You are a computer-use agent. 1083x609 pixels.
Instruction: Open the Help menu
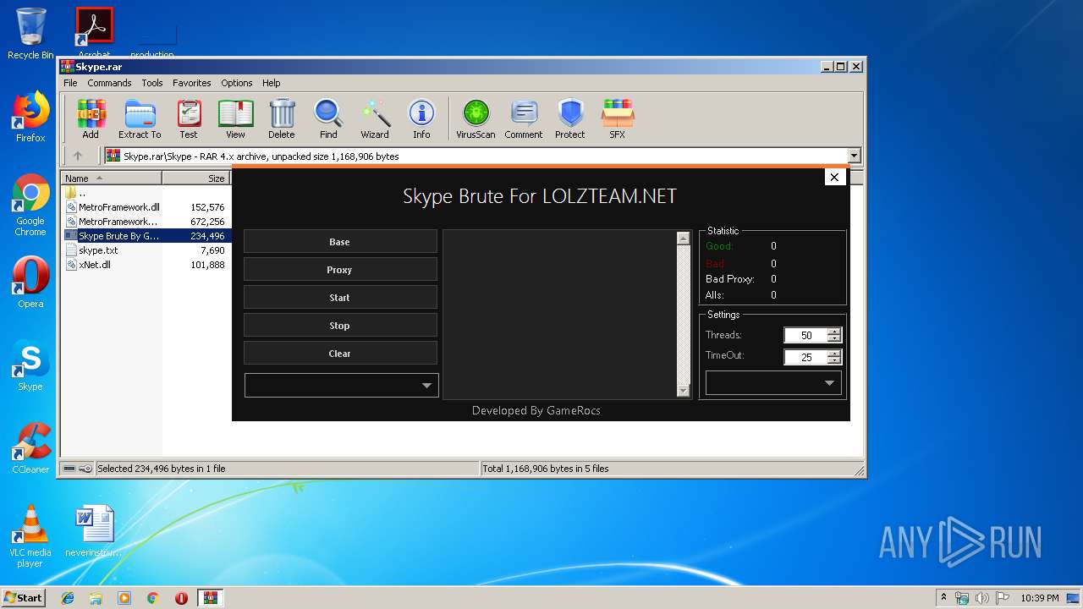coord(271,83)
